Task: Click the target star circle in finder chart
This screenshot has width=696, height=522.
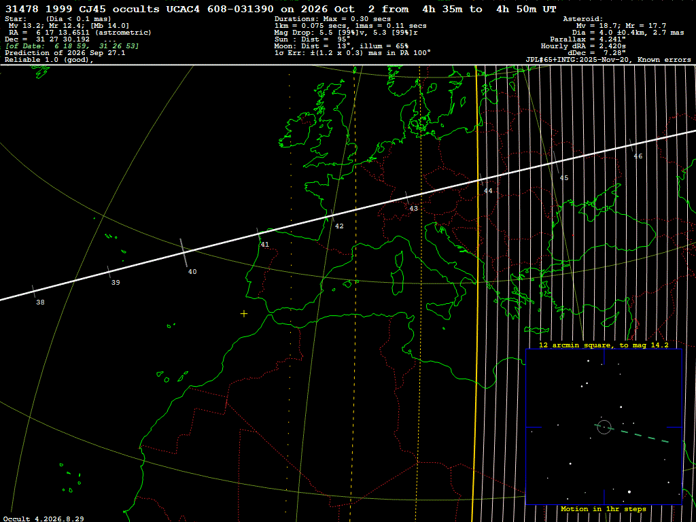Action: (x=604, y=427)
